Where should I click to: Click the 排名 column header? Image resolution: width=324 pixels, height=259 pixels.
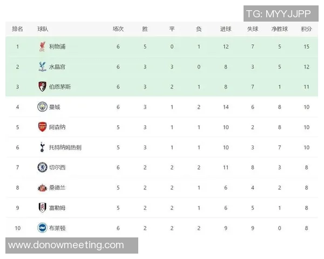click(x=17, y=29)
